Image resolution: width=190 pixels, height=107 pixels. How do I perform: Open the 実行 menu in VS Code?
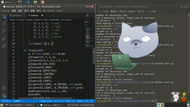(x=39, y=11)
